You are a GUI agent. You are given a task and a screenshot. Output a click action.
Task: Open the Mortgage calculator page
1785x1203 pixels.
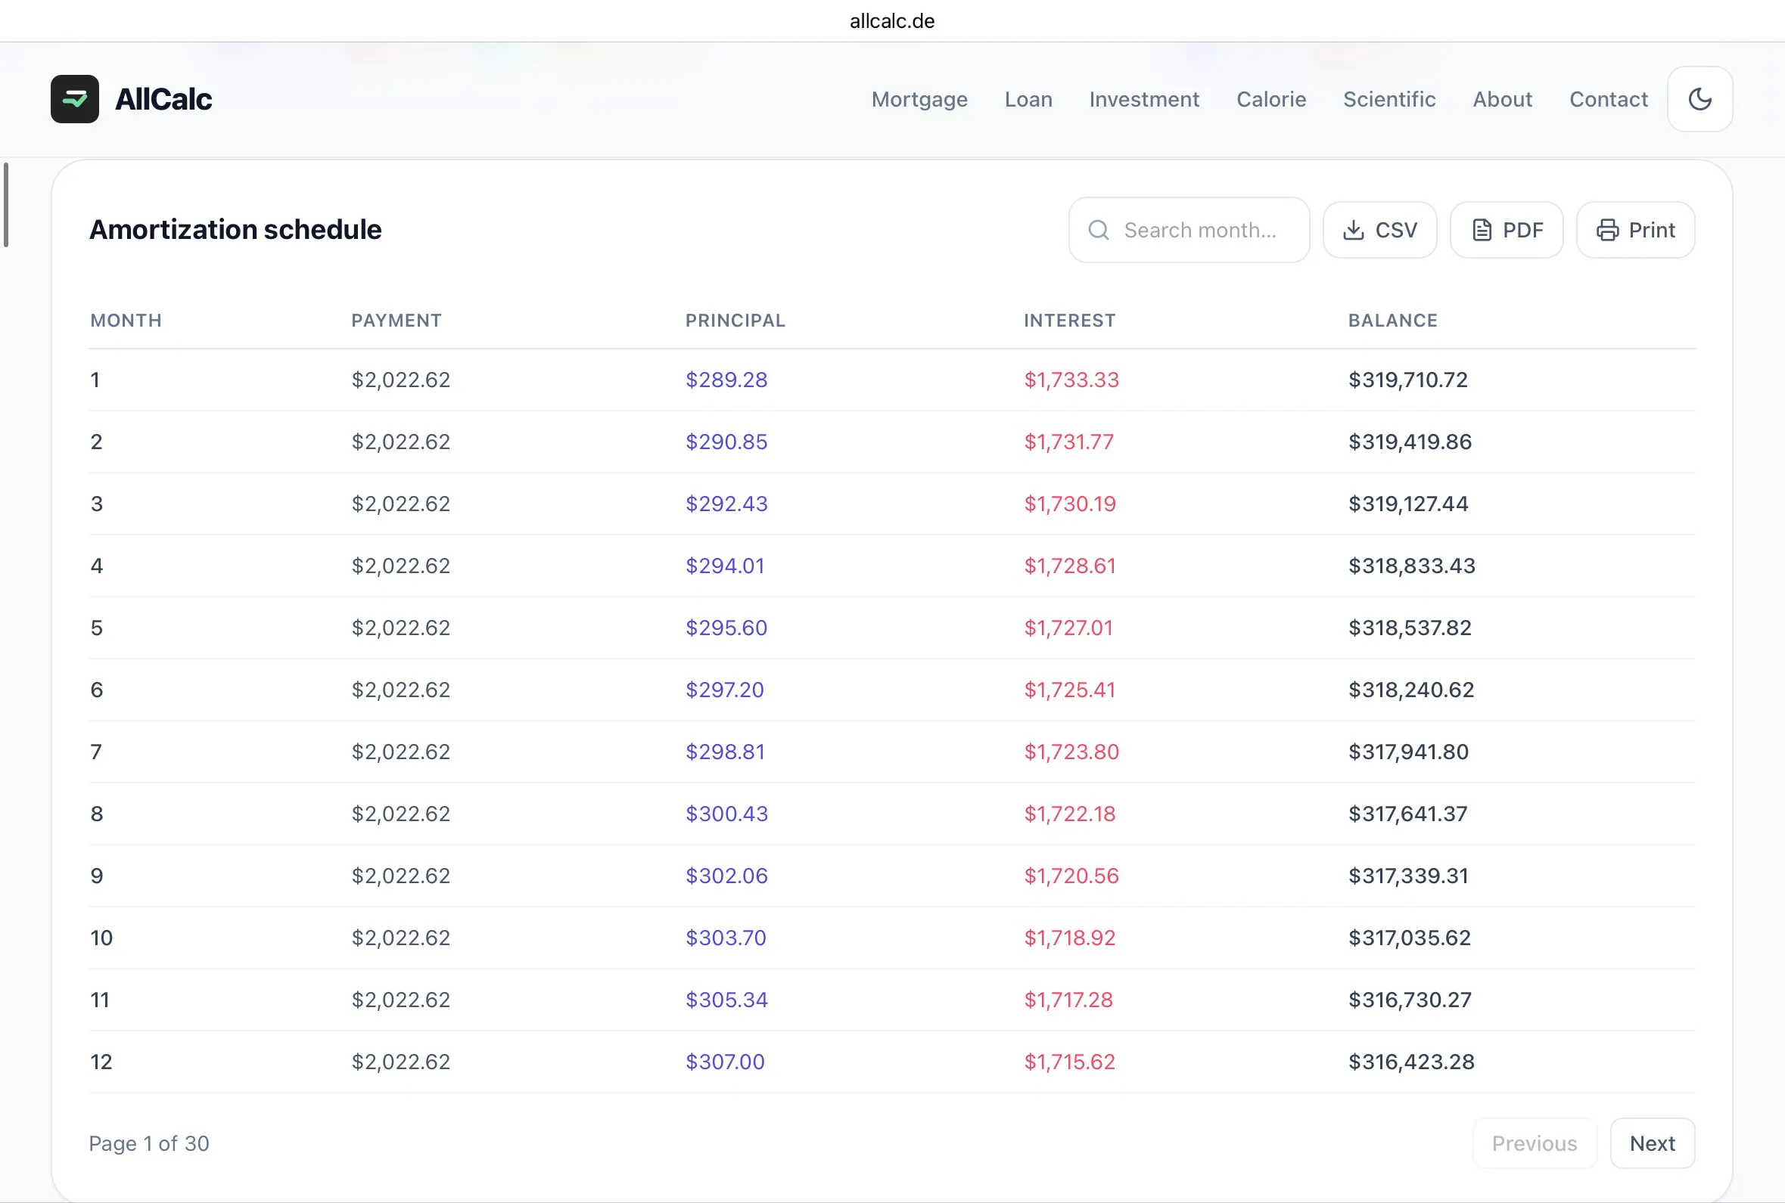[x=919, y=99]
